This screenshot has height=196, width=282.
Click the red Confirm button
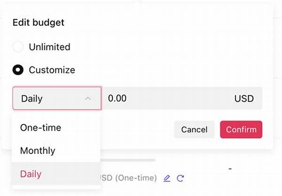point(241,129)
